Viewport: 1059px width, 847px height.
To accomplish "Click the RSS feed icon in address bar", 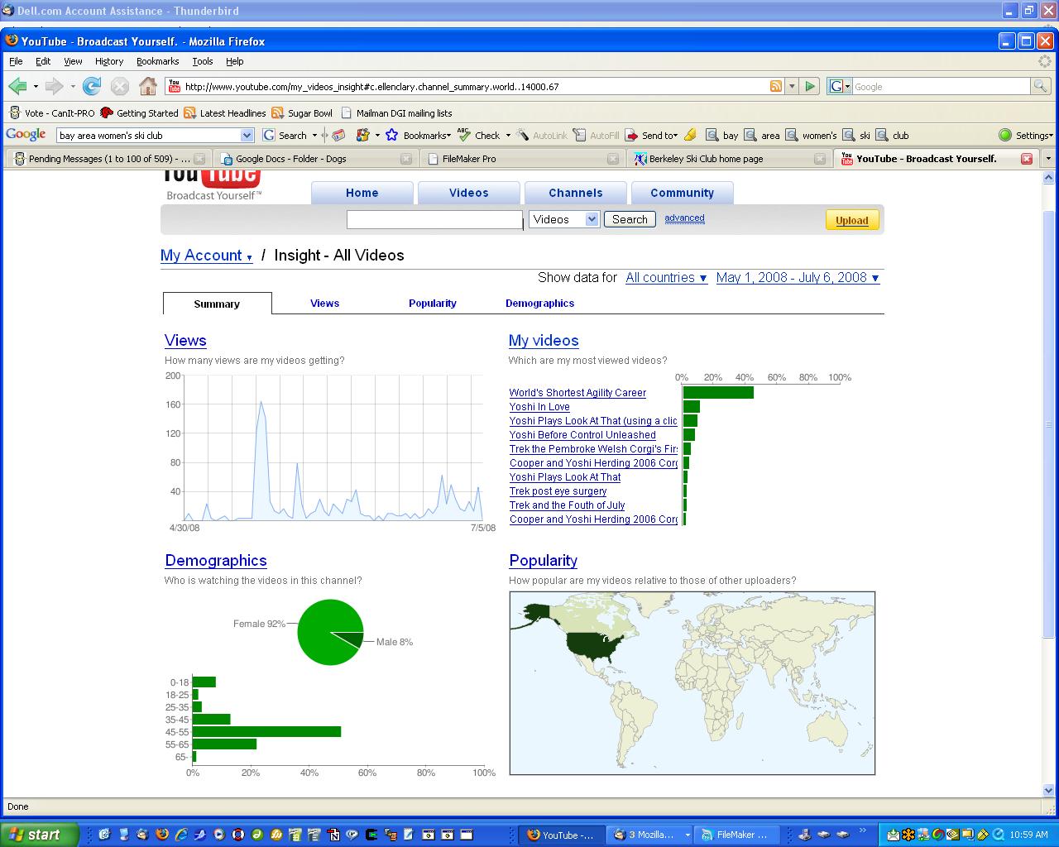I will coord(776,86).
